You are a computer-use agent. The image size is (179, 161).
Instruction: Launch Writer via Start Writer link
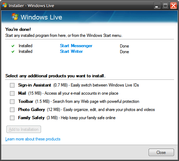(71, 51)
